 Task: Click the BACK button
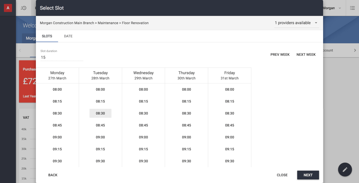(53, 175)
